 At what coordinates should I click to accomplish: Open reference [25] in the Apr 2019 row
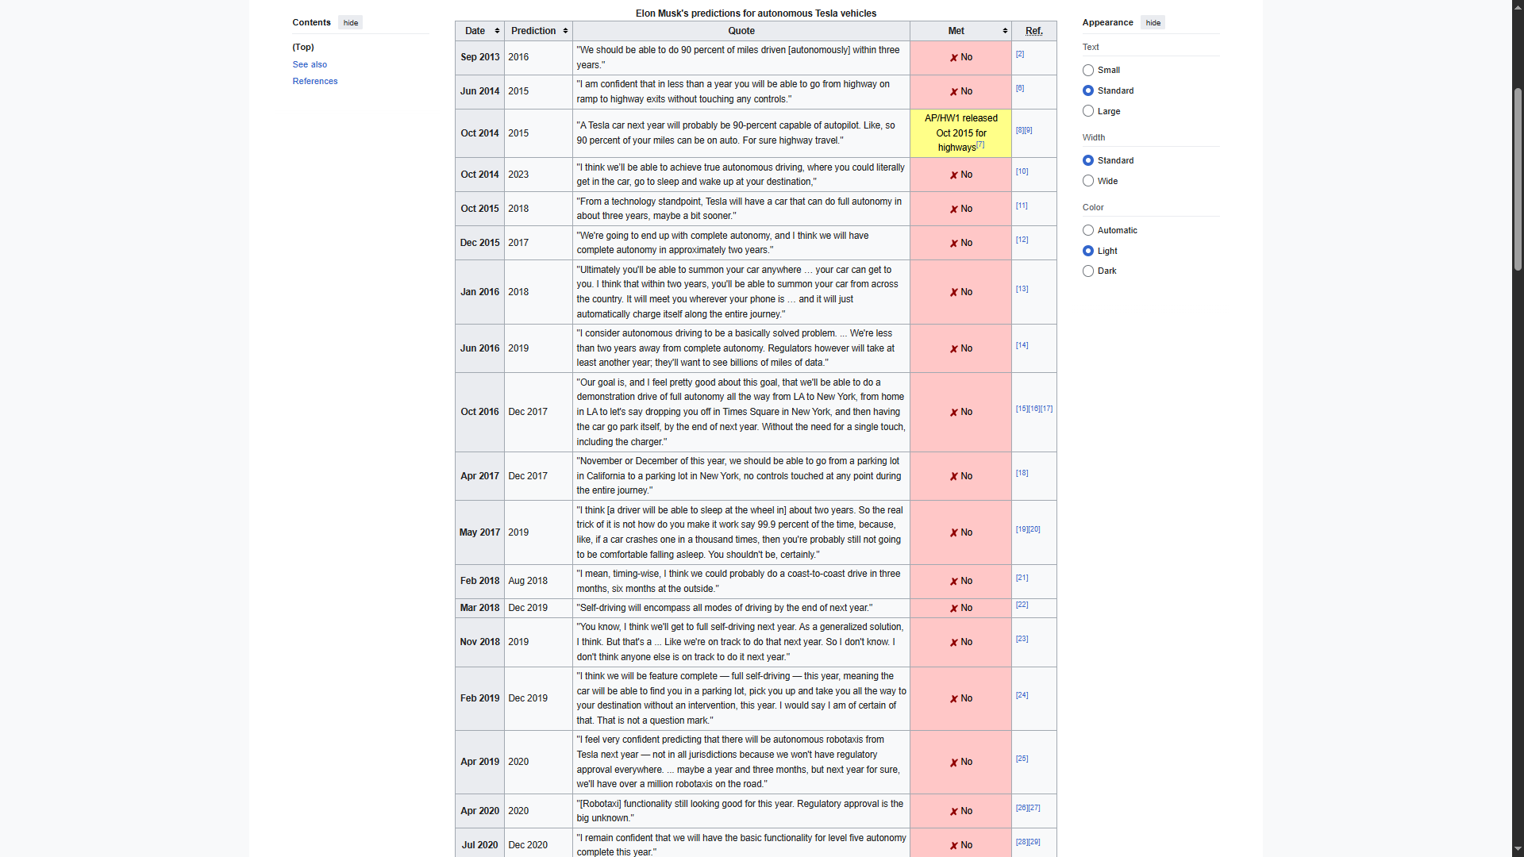1022,759
